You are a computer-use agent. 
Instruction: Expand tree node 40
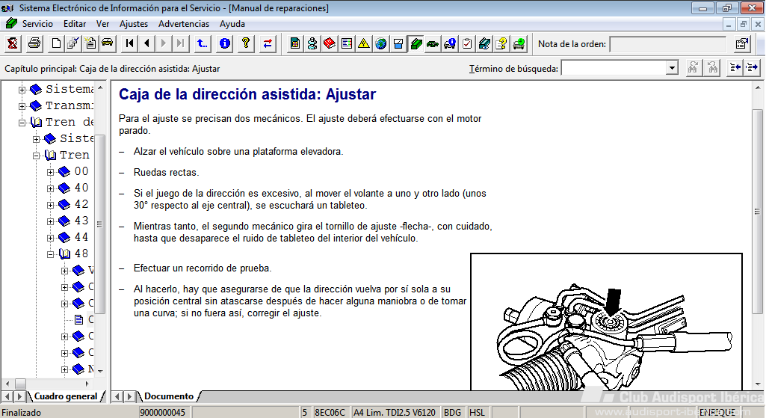[x=50, y=188]
